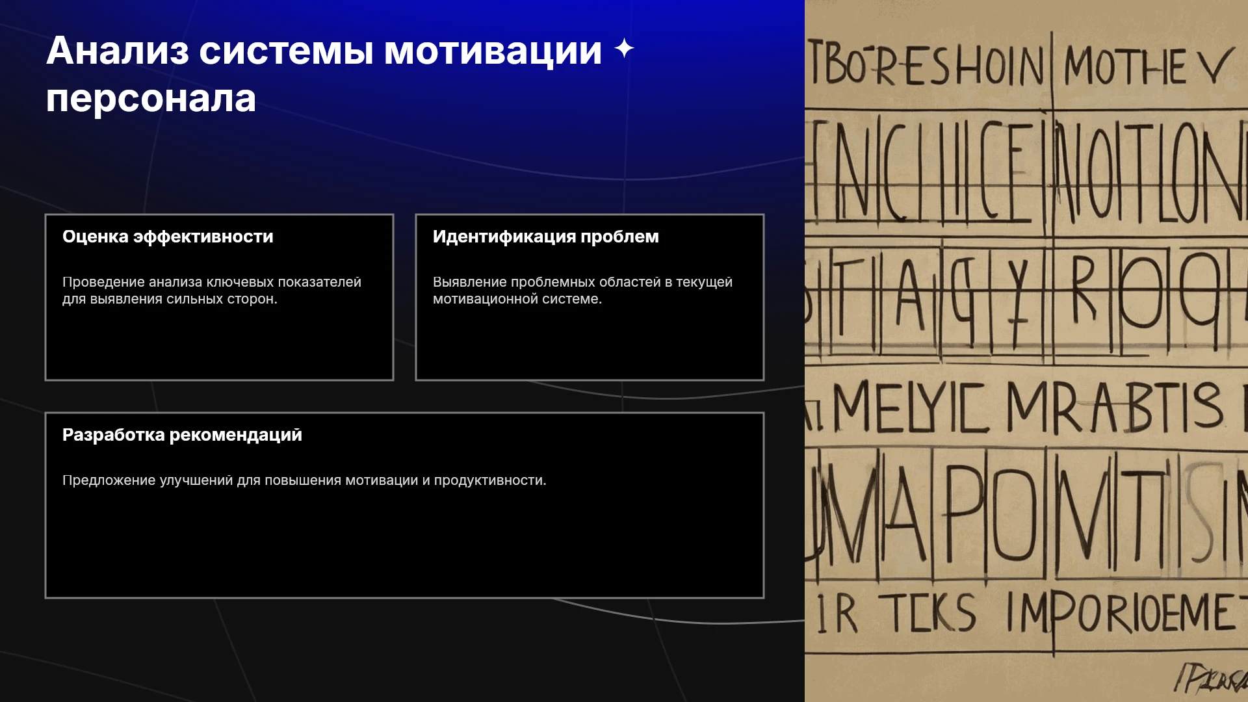The image size is (1248, 702).
Task: Select the slide title 'Анализ системы мотивации'
Action: pos(324,51)
